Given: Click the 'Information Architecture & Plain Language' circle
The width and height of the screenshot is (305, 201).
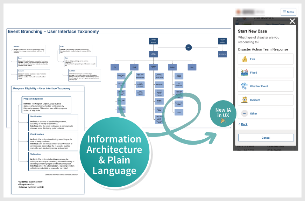Looking at the screenshot, I should point(114,152).
